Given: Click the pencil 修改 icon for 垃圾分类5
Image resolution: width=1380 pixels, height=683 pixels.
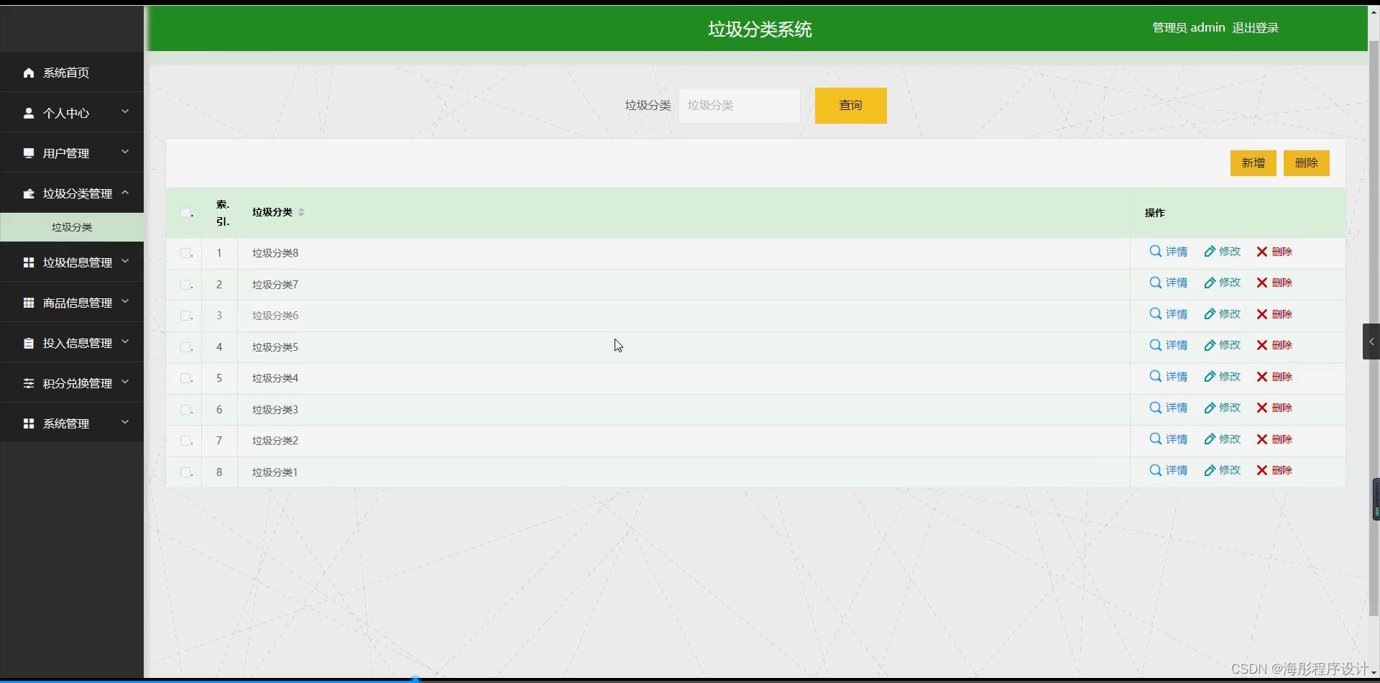Looking at the screenshot, I should [1210, 345].
